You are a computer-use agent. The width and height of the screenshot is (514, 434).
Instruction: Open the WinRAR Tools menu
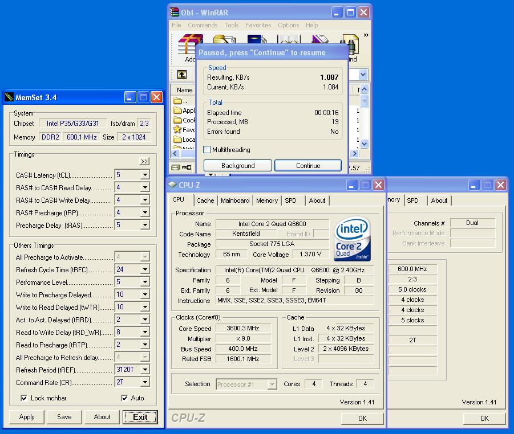232,25
